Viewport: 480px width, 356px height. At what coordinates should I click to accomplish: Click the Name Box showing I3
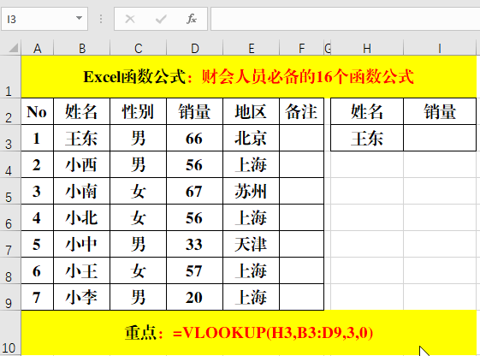point(44,19)
